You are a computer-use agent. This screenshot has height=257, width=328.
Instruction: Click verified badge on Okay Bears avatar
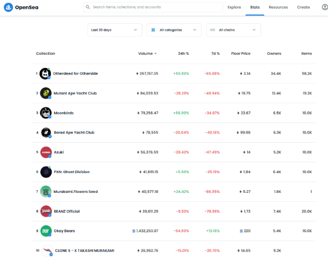(50, 235)
